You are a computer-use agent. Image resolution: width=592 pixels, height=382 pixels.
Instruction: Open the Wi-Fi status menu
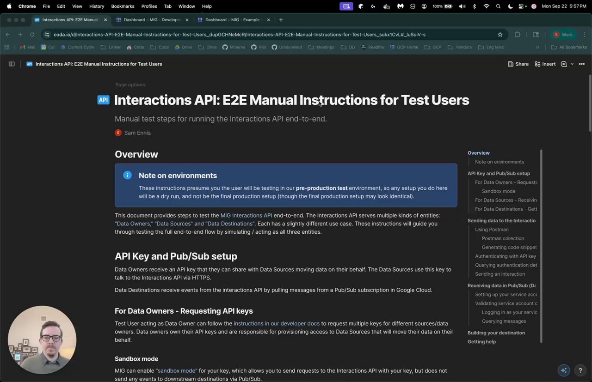486,6
